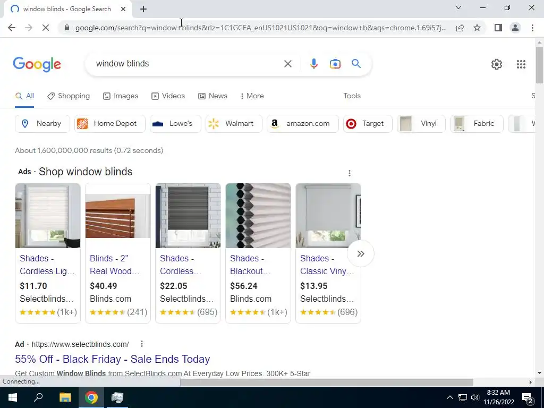Open the Chrome side panel
544x408 pixels.
point(498,28)
